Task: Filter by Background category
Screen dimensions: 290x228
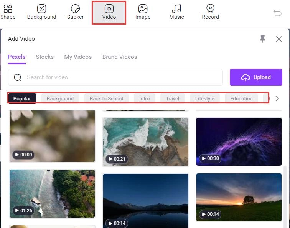Action: (60, 98)
